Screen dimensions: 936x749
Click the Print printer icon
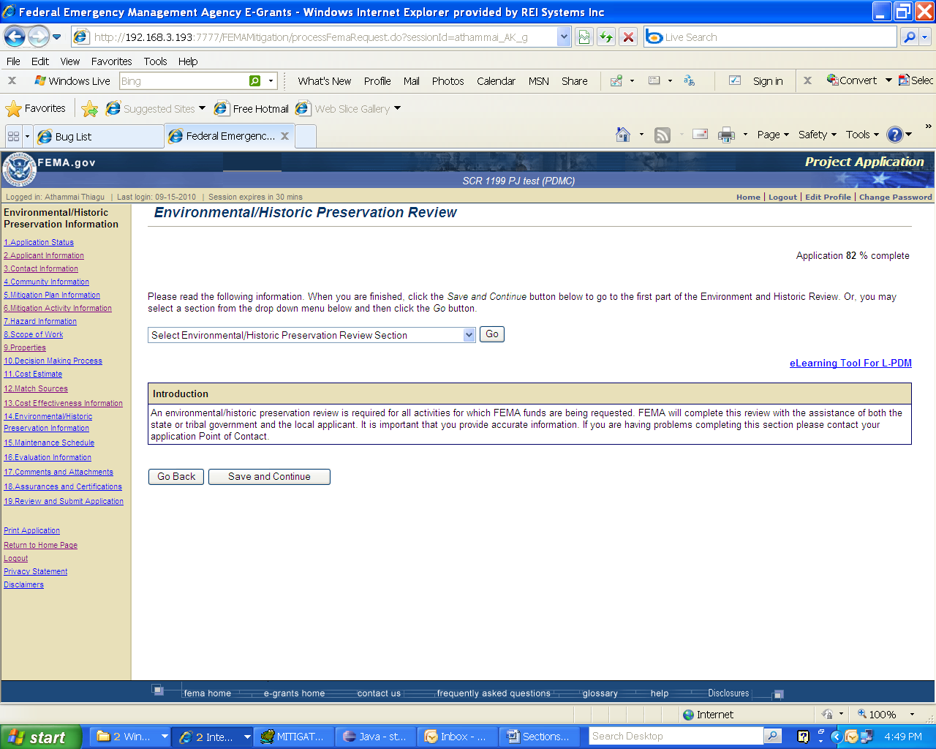click(x=726, y=135)
